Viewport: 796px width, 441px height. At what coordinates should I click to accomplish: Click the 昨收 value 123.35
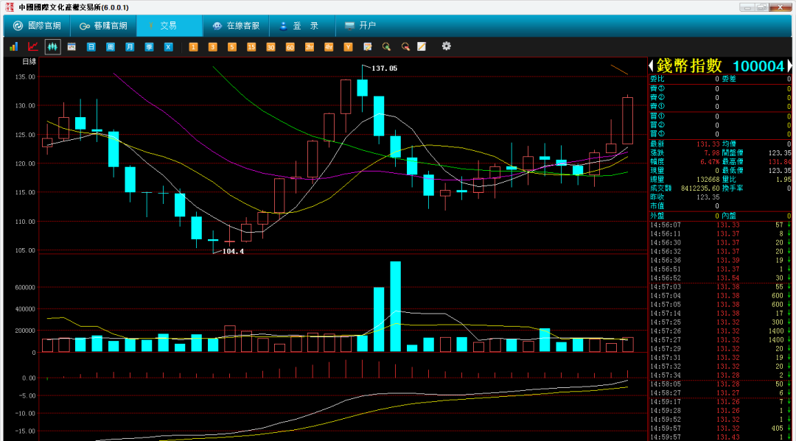(708, 197)
